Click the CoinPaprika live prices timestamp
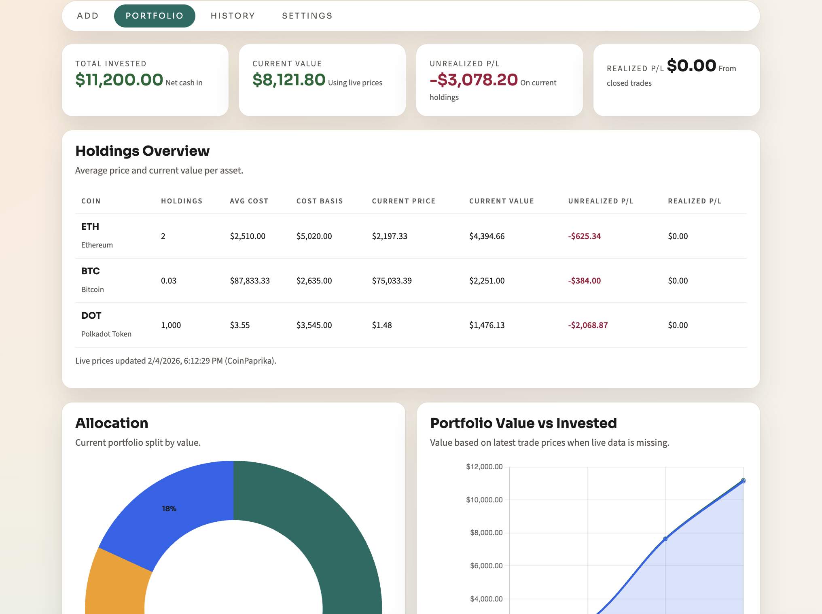 175,360
